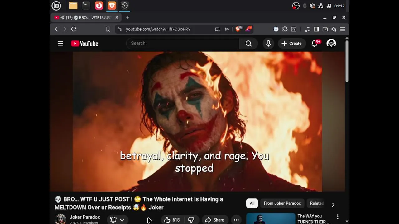Open a new browser tab
The image size is (399, 224).
[127, 18]
